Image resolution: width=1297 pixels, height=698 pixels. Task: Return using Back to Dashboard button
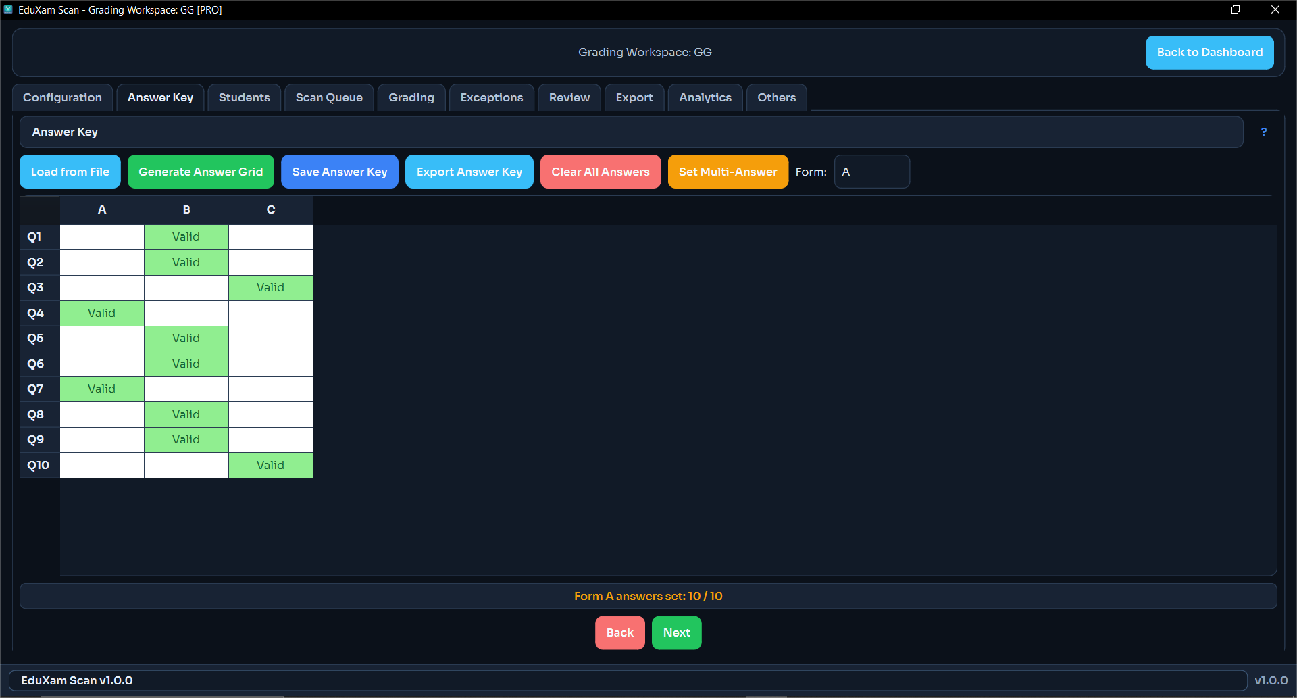click(x=1209, y=53)
